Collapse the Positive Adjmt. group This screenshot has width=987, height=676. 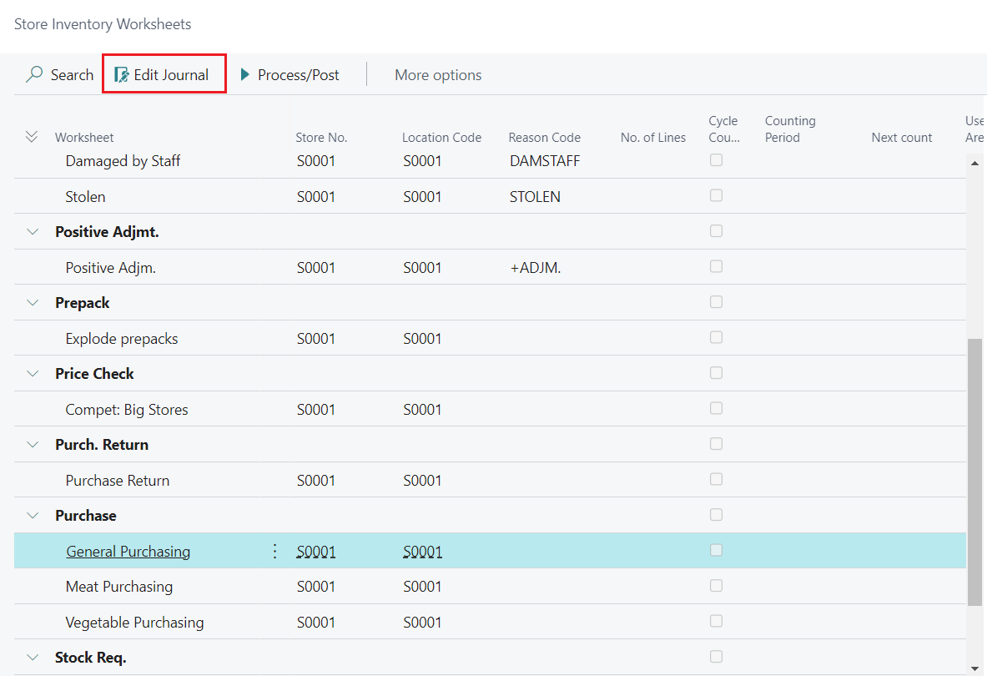point(33,232)
